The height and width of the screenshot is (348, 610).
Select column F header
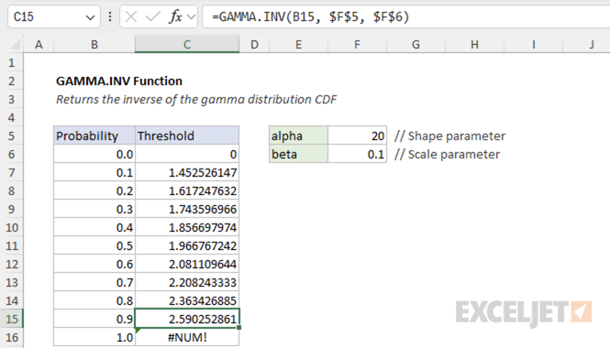point(357,44)
